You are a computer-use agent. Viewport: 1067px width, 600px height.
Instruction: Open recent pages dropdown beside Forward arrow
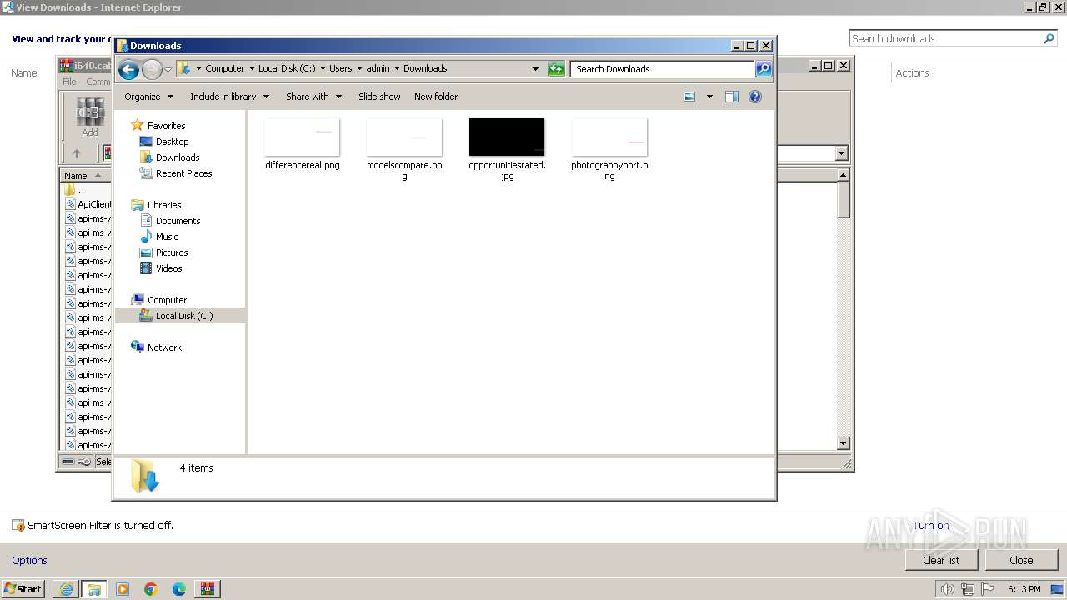168,69
